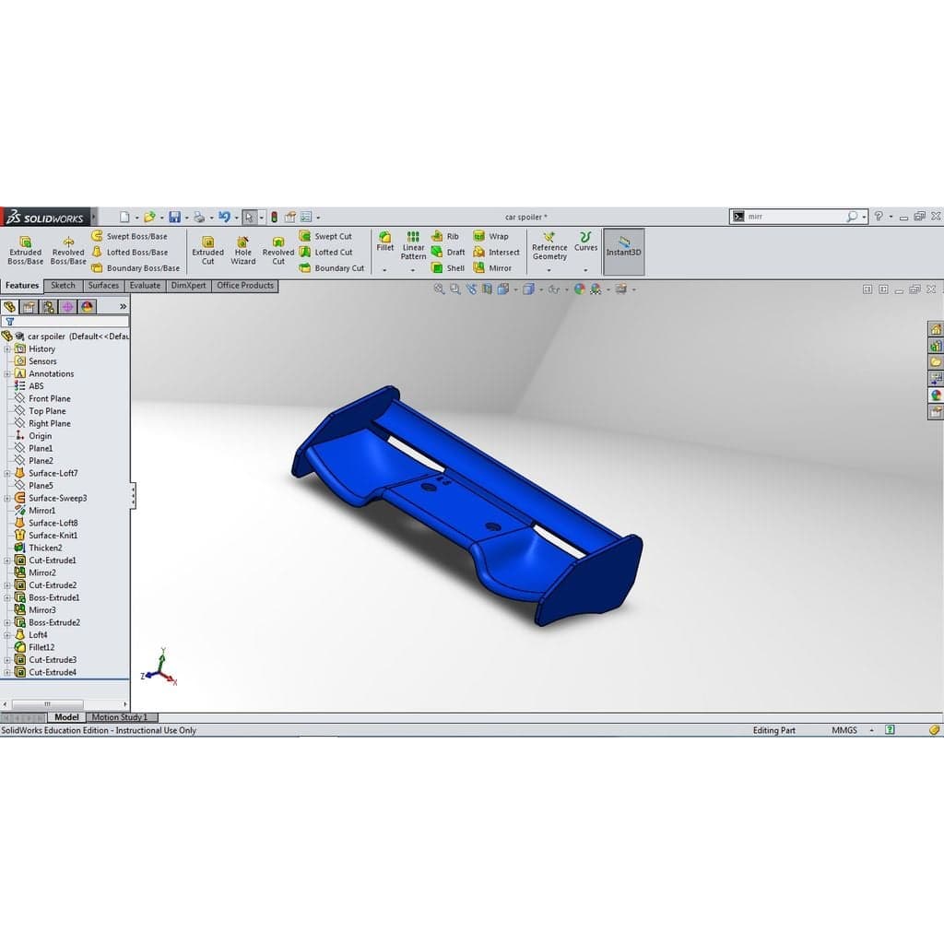Add a Rib feature
944x944 pixels.
pos(445,236)
